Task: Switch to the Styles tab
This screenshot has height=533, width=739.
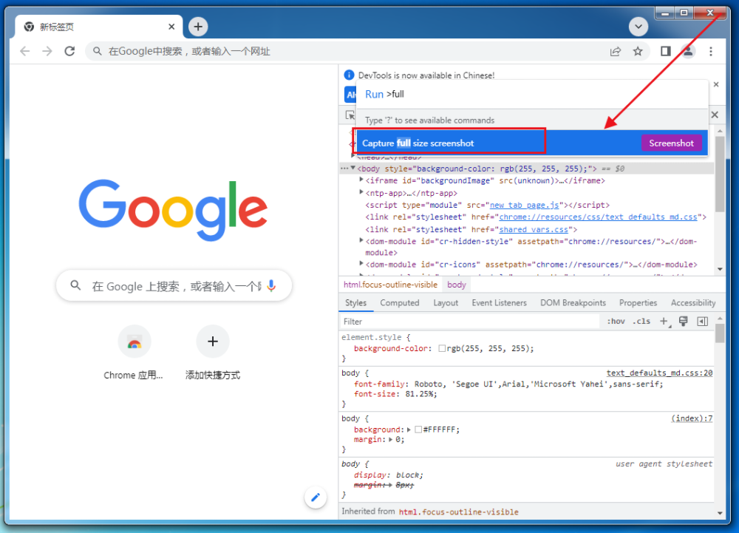Action: 356,303
